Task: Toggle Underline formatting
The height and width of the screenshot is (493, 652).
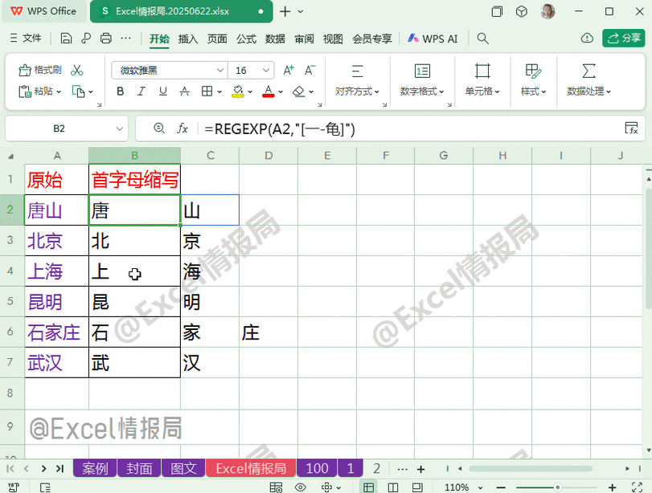Action: coord(163,92)
